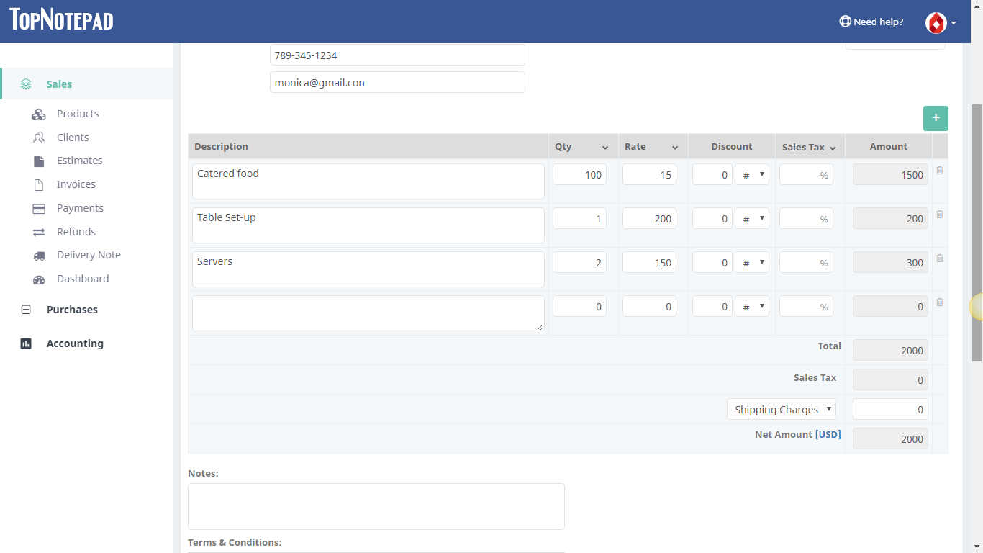Click the TopNotepad logo
The width and height of the screenshot is (983, 553).
(61, 19)
